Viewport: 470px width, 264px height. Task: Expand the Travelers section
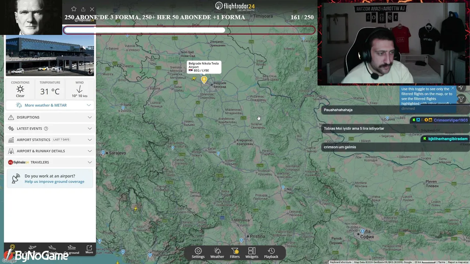coord(50,162)
